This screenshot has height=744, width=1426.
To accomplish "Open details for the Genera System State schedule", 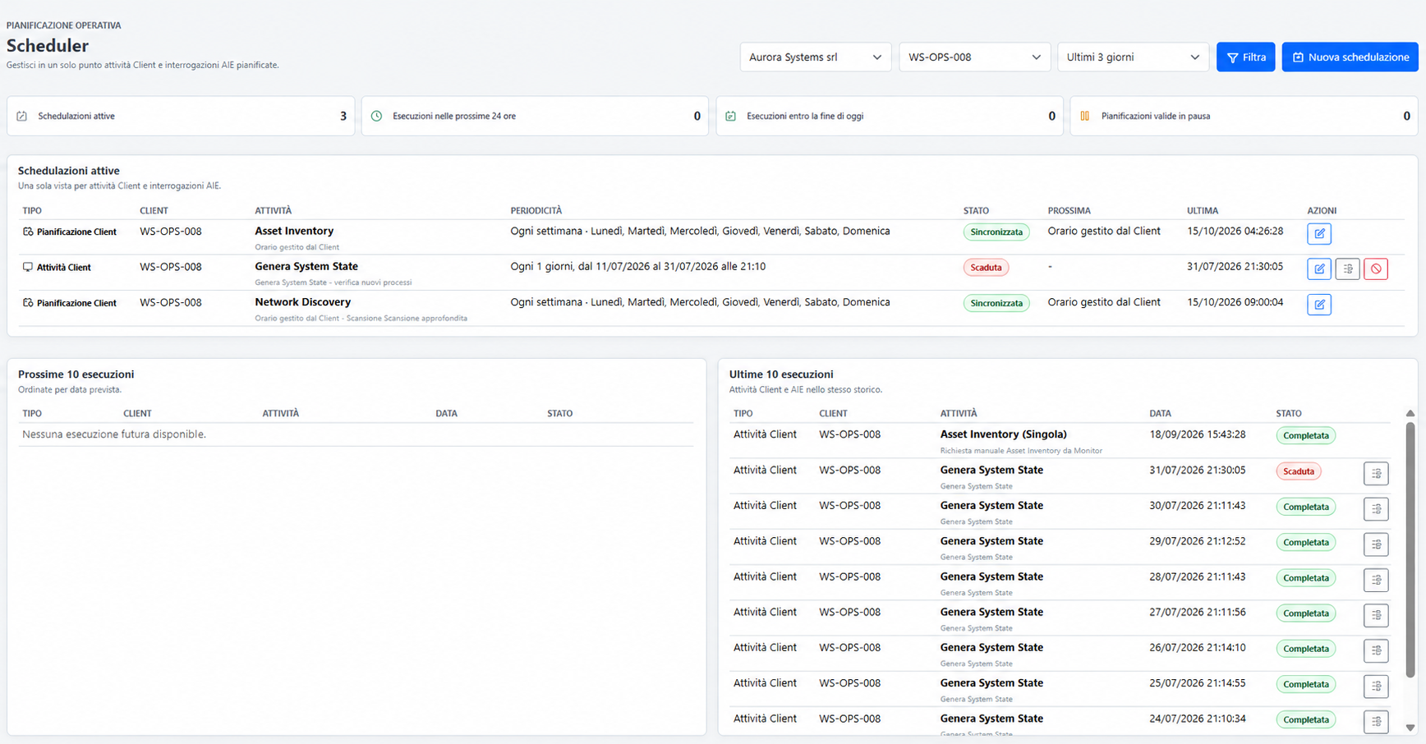I will tap(1347, 269).
